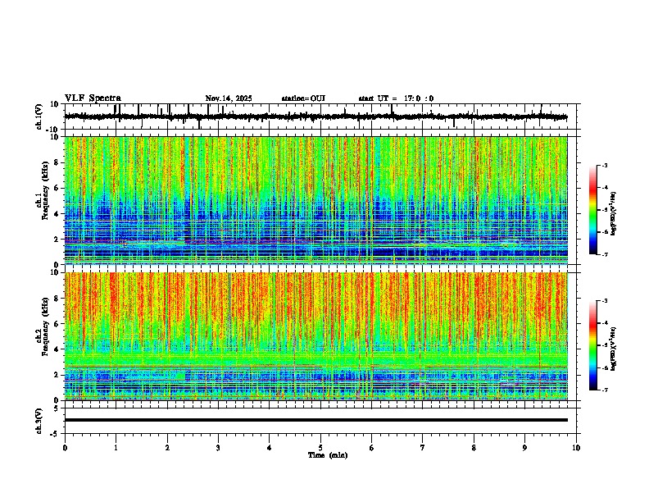Screen dimensions: 649x502
Task: Click the 'Time (min)' axis title
Action: (x=328, y=455)
